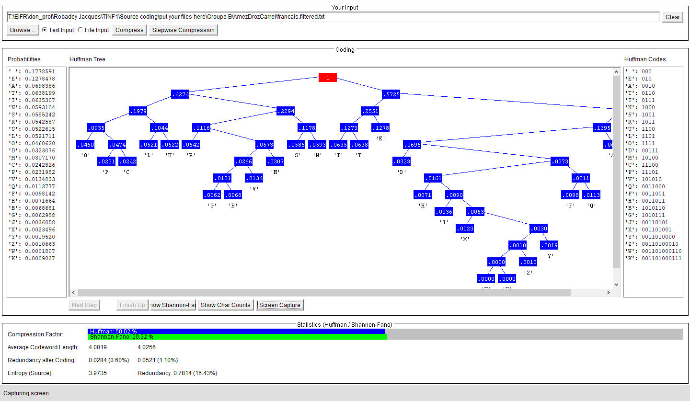
Task: Click the Browse button
Action: [x=23, y=30]
